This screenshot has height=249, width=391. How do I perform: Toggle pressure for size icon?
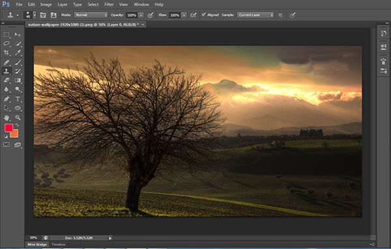click(x=293, y=15)
